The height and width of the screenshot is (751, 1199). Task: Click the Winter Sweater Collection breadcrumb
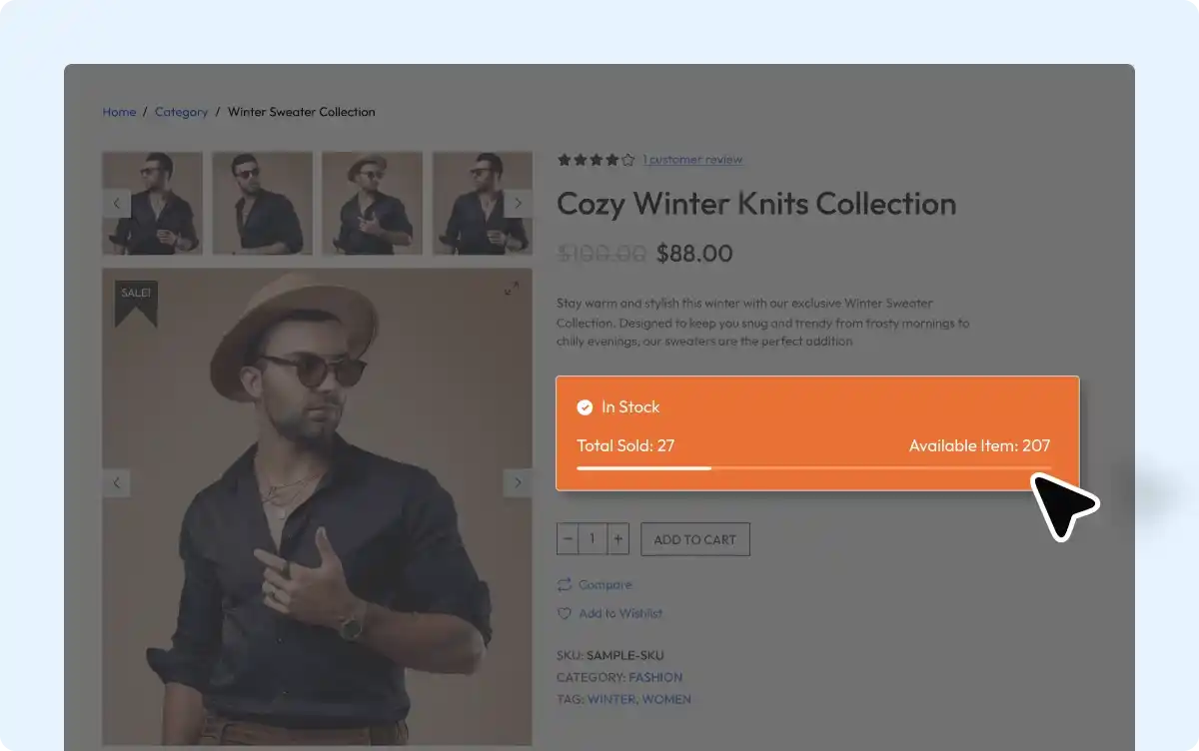coord(301,112)
